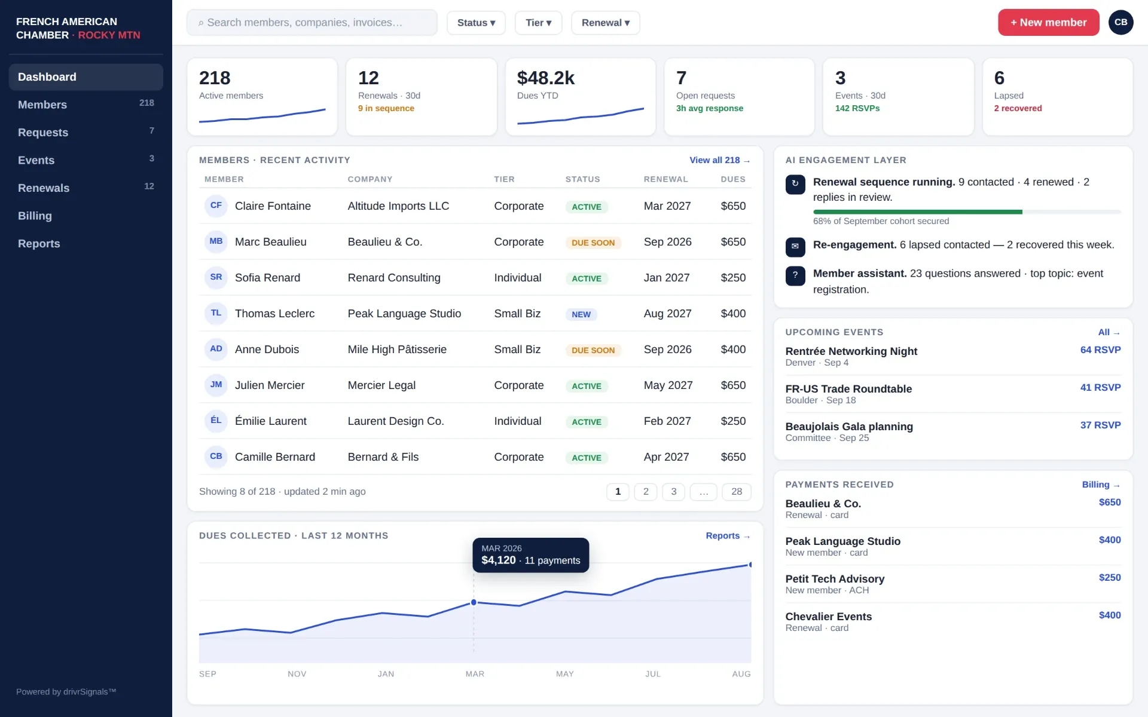This screenshot has height=717, width=1148.
Task: Click the View all 218 link
Action: tap(719, 160)
